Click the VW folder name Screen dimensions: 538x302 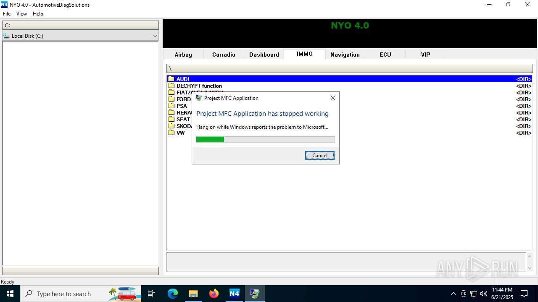(x=180, y=133)
